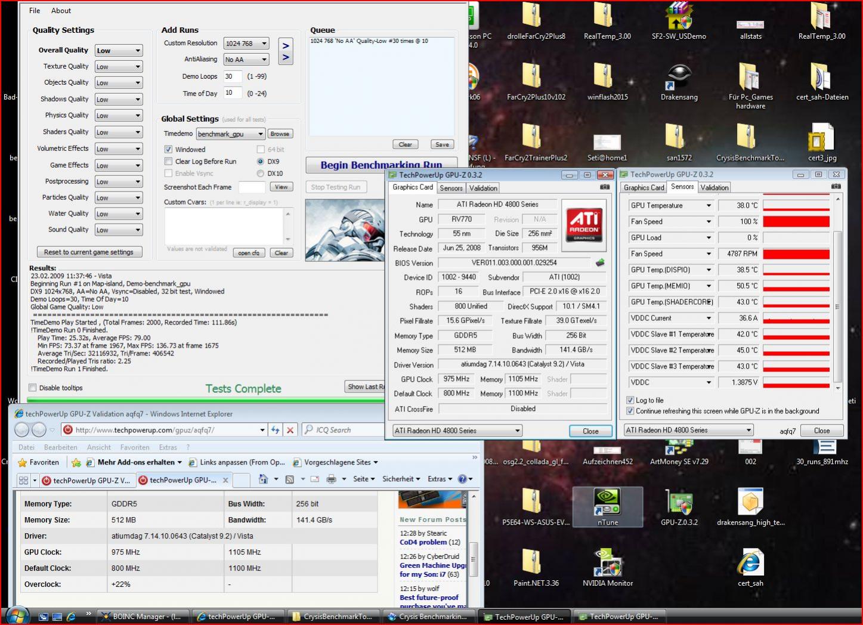Open the Texture Quality dropdown
This screenshot has height=625, width=863.
pyautogui.click(x=119, y=67)
